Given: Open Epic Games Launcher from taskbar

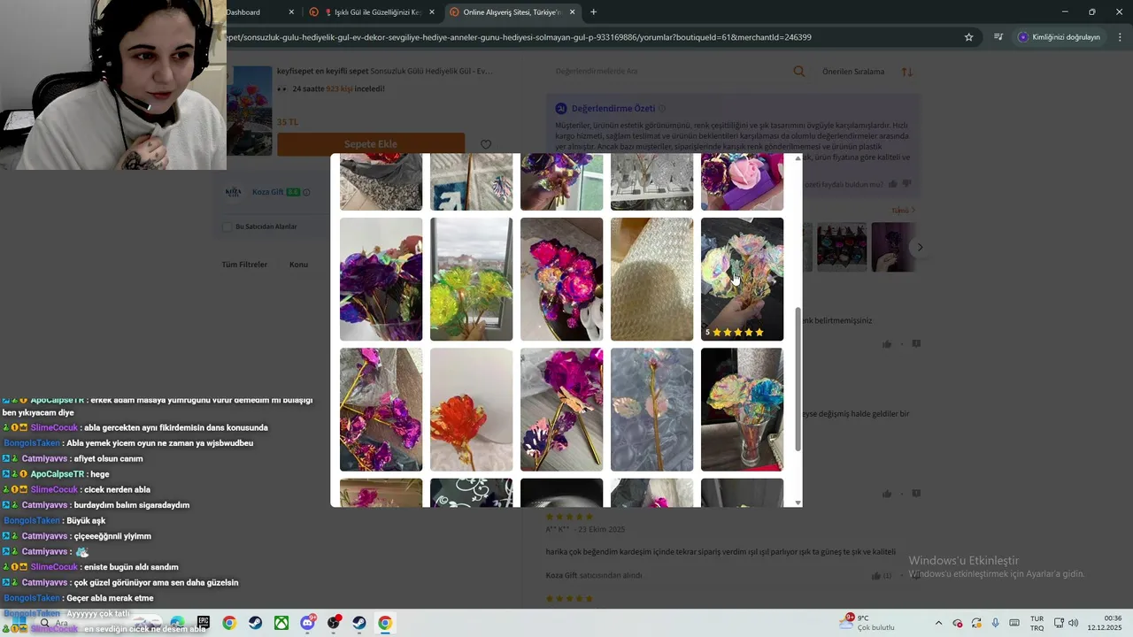Looking at the screenshot, I should 204,623.
